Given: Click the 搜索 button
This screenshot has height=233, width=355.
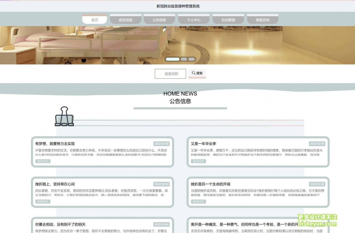Looking at the screenshot, I should pyautogui.click(x=197, y=73).
